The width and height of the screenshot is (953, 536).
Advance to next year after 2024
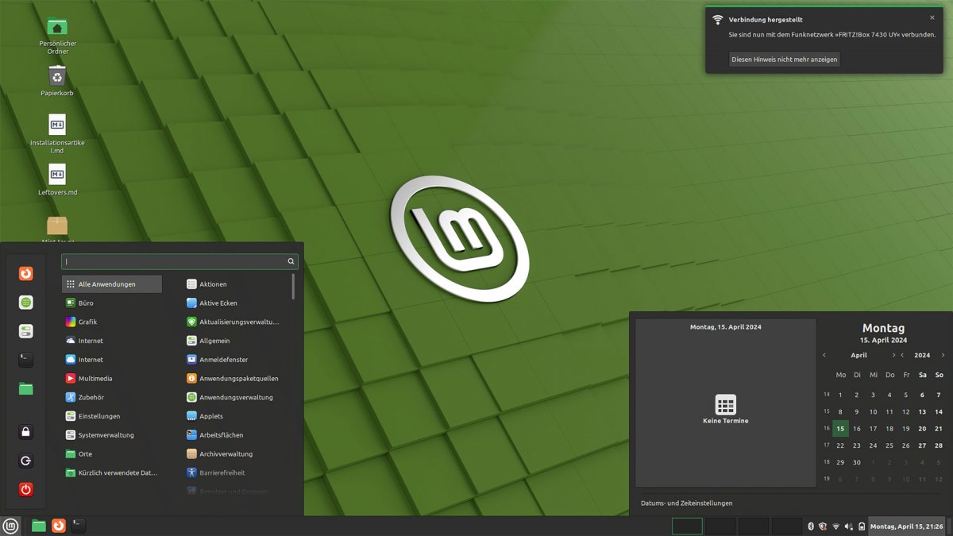943,356
